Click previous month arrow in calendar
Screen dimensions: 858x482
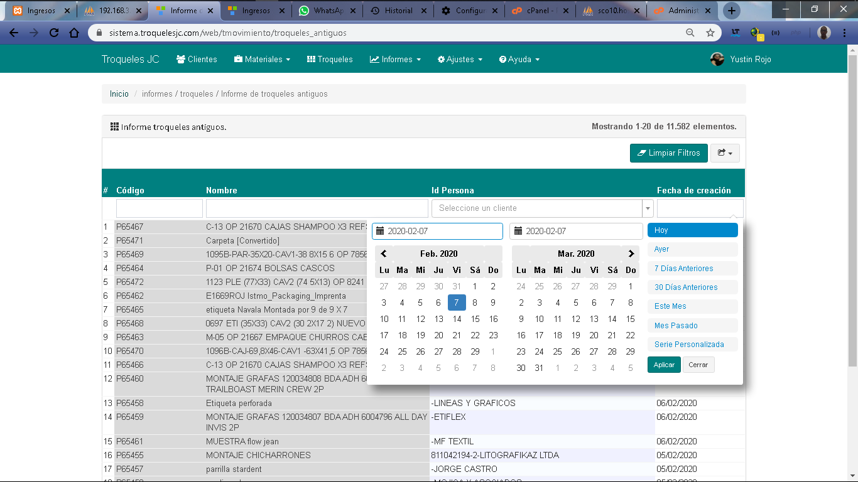[384, 254]
